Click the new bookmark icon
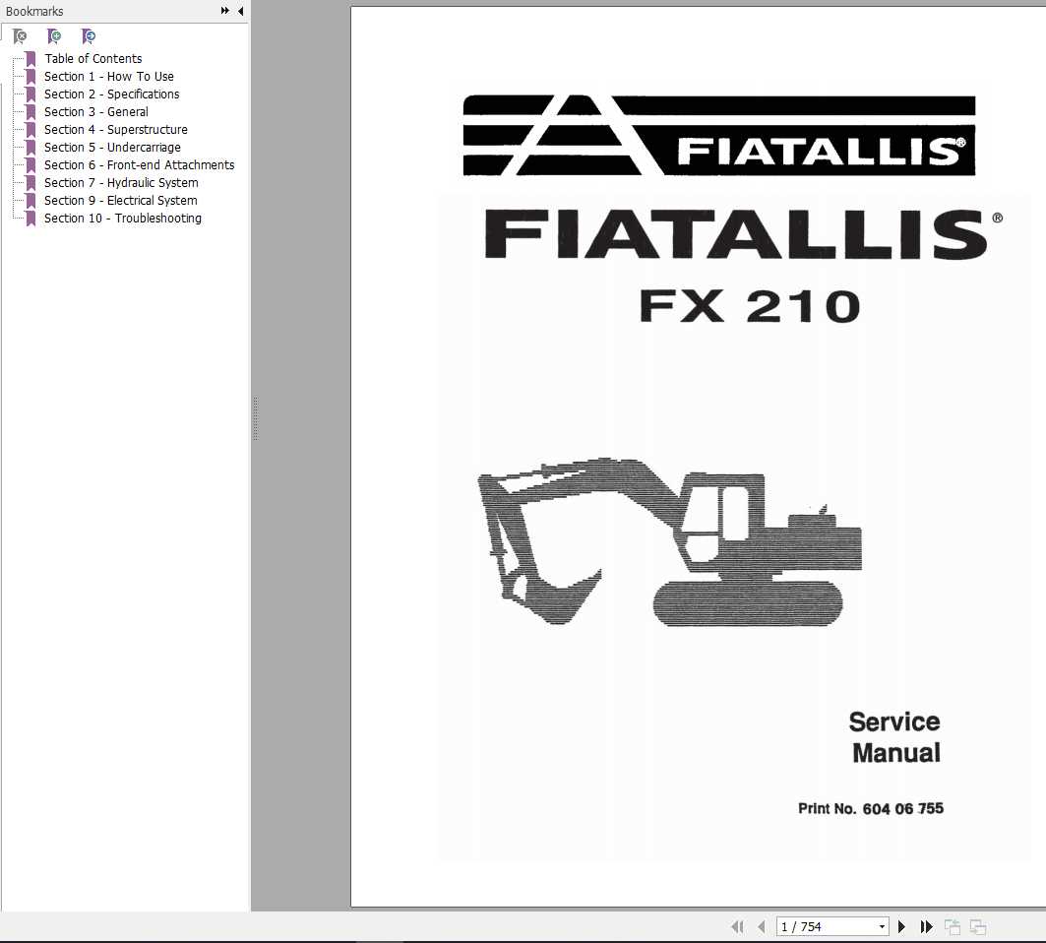 click(54, 36)
